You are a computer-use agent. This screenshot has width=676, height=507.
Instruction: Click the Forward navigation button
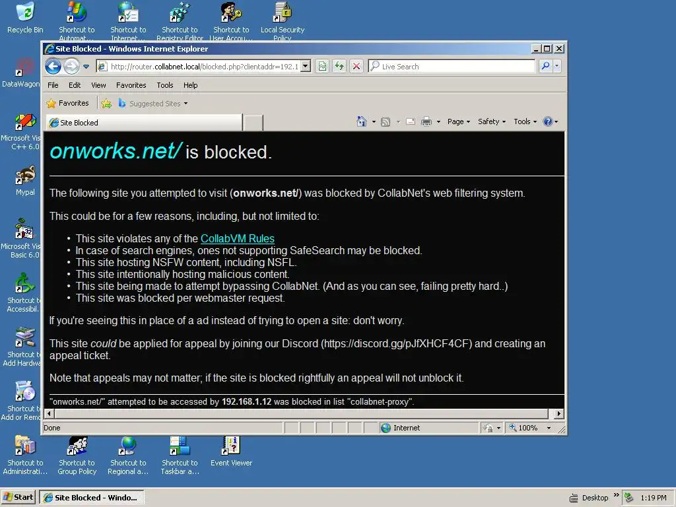coord(71,67)
